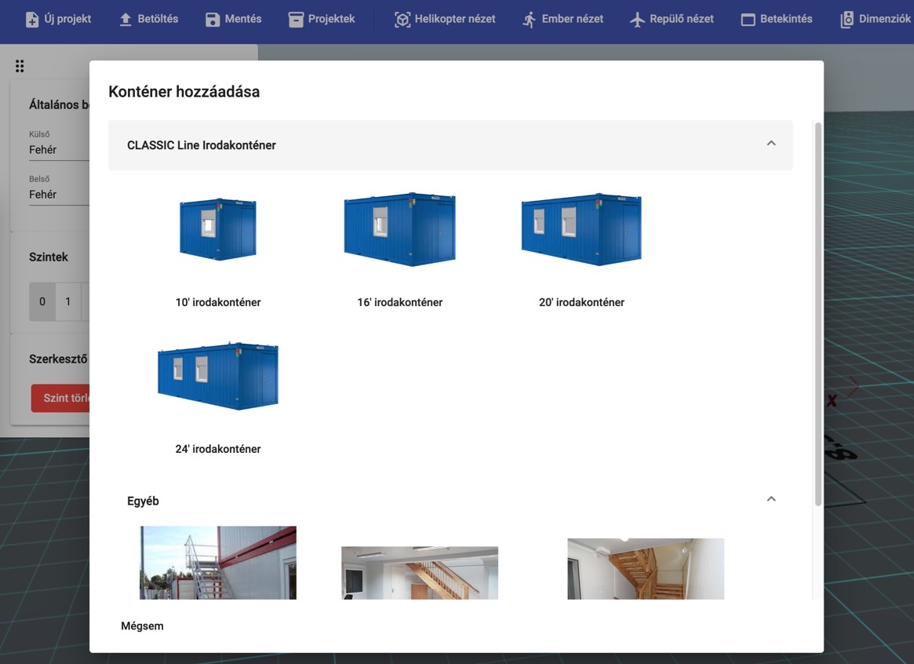Click the Dimenziók toolbar label
The image size is (914, 664).
coord(885,19)
